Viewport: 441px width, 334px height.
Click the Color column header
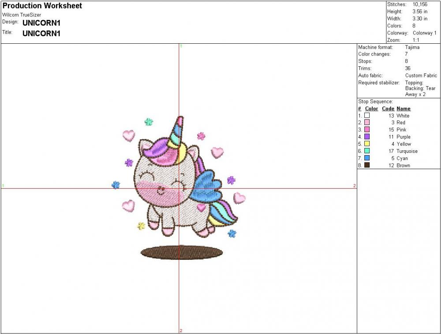pyautogui.click(x=371, y=109)
